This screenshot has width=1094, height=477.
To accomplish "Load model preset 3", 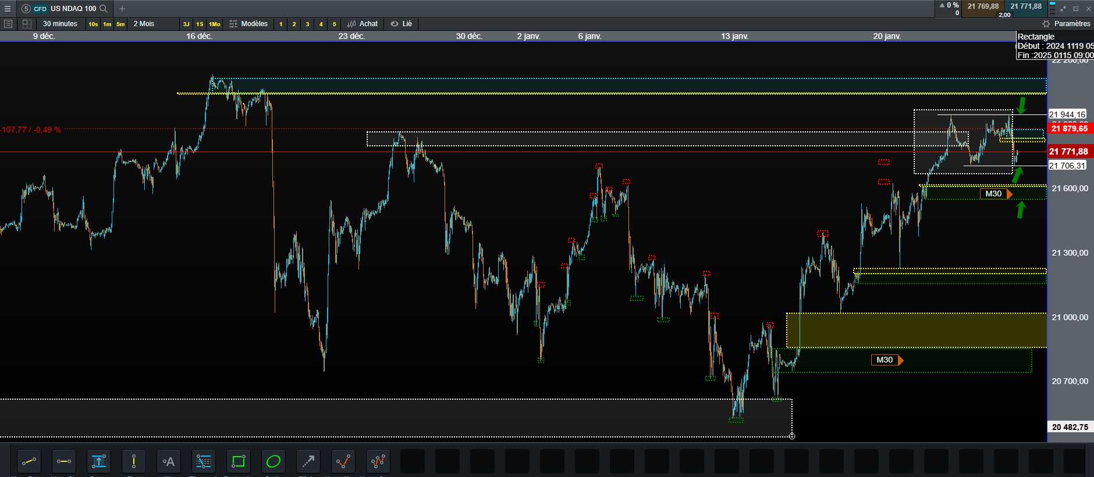I will [x=308, y=24].
